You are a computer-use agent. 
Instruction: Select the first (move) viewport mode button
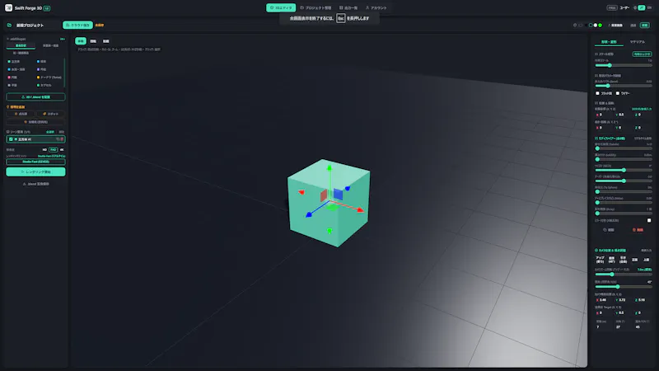coord(81,41)
